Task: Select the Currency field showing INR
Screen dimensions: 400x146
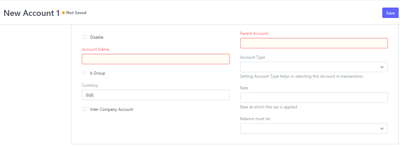Action: 156,95
